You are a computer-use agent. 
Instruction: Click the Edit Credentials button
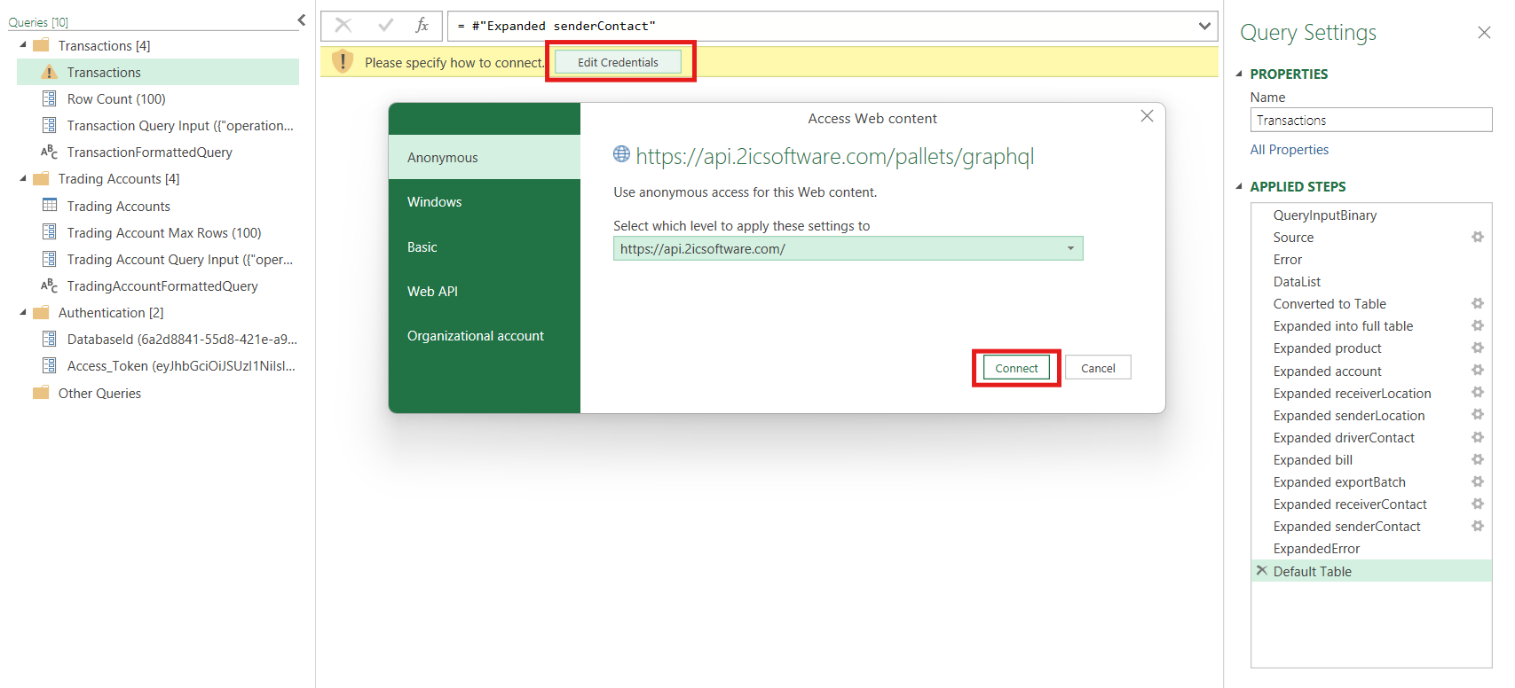(x=618, y=62)
